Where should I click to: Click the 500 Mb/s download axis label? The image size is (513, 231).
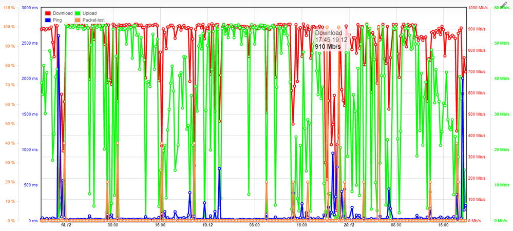pyautogui.click(x=476, y=114)
